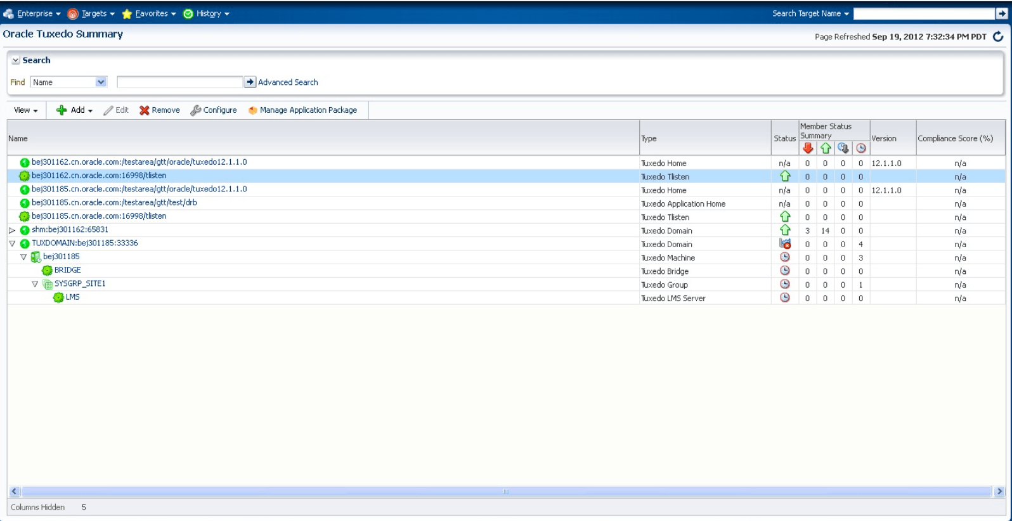Open the Advanced Search link
Viewport: 1012px width, 521px height.
pos(288,82)
